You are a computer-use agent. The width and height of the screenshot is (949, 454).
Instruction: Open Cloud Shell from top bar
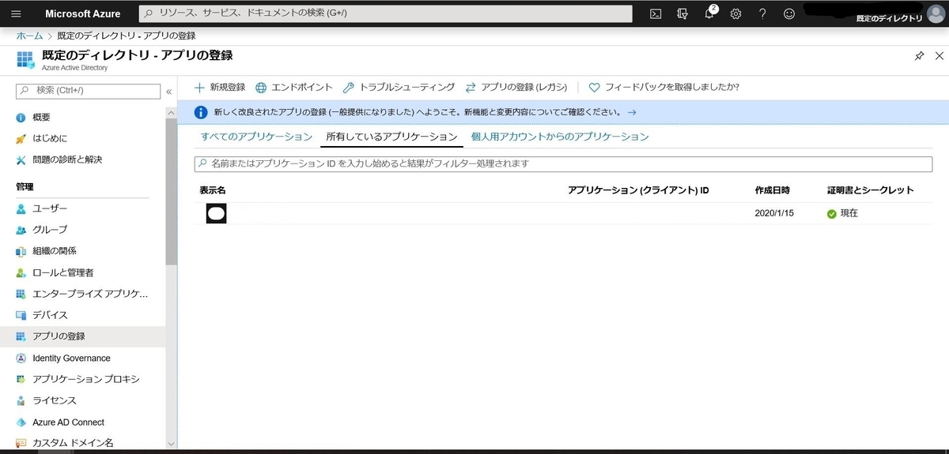click(656, 13)
